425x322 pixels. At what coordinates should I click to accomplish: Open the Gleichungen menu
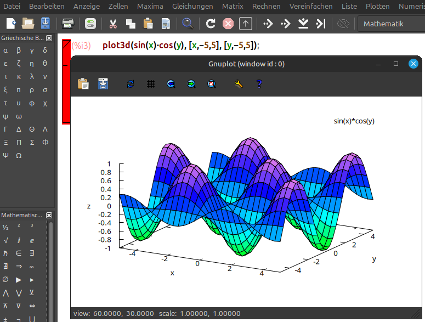coord(192,7)
